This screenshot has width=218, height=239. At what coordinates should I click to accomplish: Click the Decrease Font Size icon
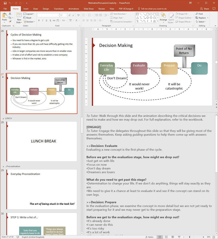(x=73, y=15)
